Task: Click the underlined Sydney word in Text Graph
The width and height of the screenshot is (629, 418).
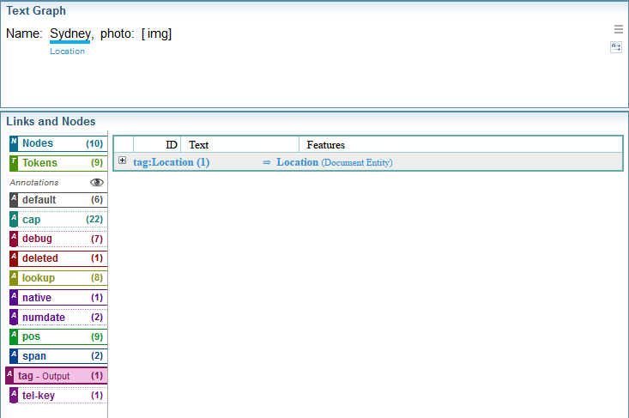Action: pos(70,33)
